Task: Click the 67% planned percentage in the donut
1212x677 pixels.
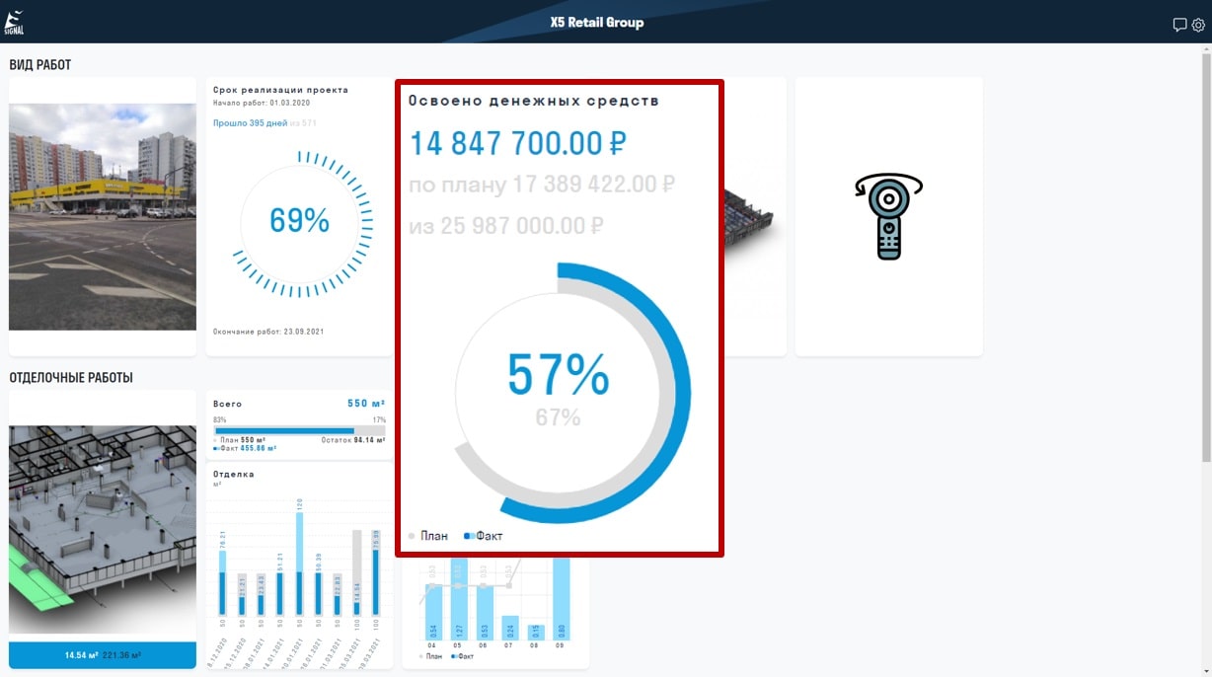Action: [558, 417]
